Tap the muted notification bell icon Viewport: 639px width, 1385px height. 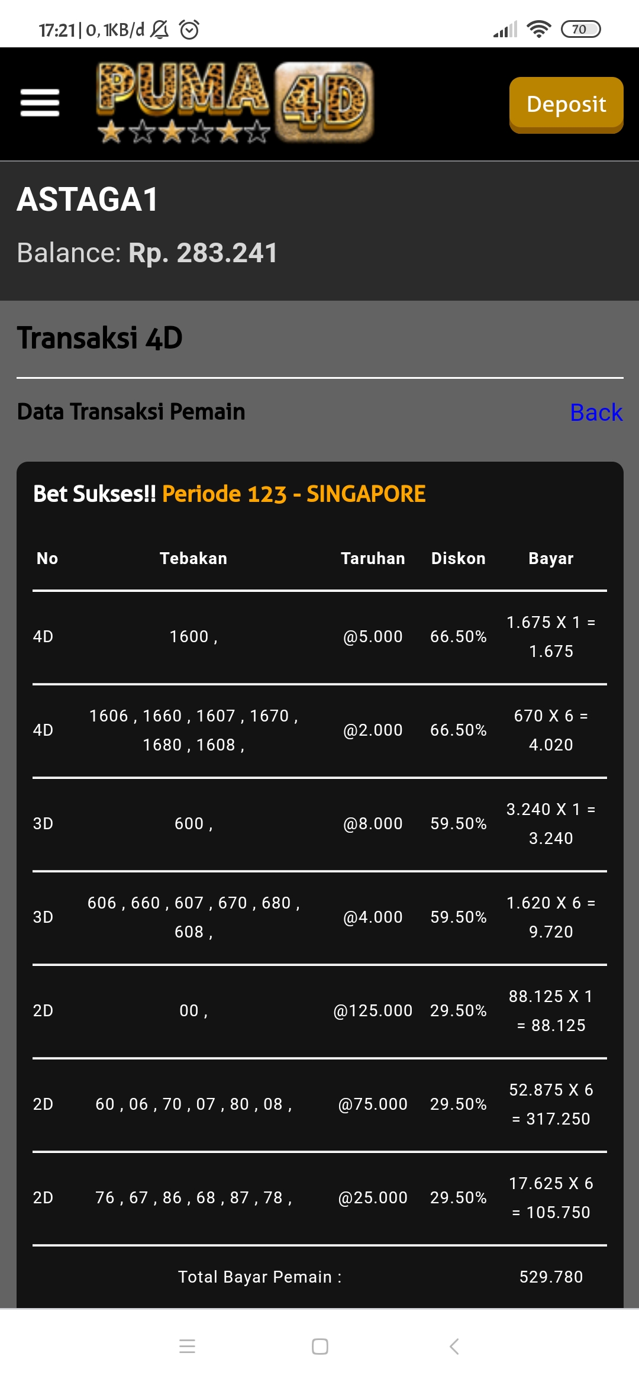tap(159, 29)
